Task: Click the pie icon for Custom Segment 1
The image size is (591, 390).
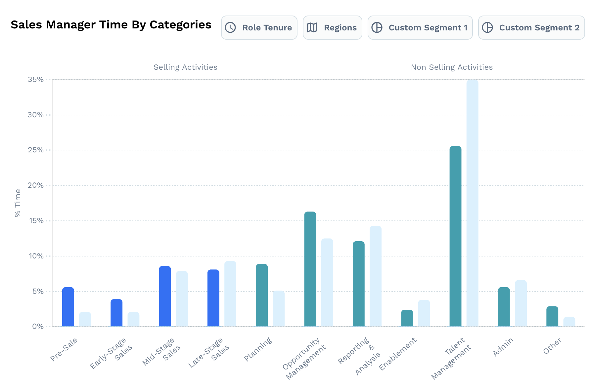Action: [377, 27]
